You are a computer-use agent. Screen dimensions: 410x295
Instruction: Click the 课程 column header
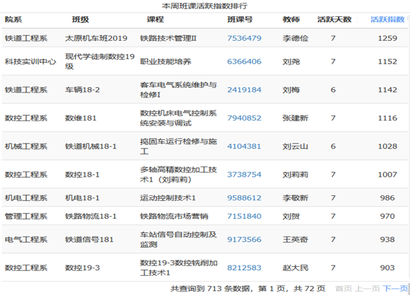point(155,19)
